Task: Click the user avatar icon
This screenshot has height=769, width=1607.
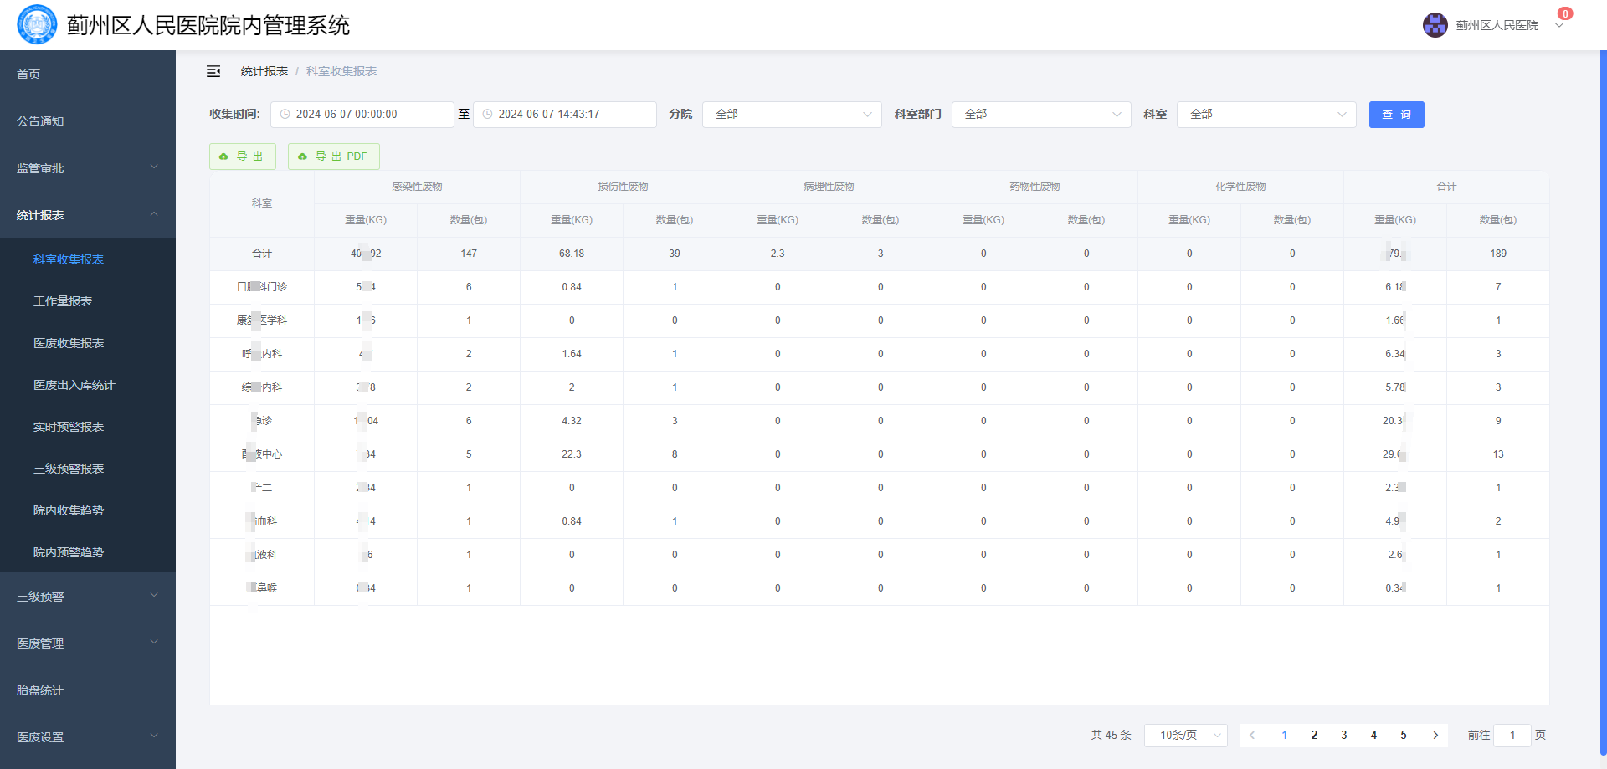Action: [x=1435, y=25]
